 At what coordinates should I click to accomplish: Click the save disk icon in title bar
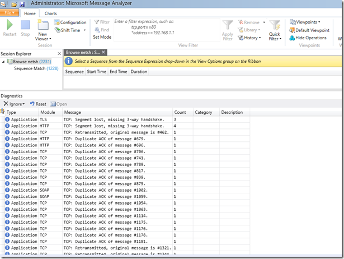coord(22,4)
